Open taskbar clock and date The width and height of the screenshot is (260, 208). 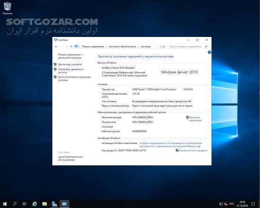(242, 204)
